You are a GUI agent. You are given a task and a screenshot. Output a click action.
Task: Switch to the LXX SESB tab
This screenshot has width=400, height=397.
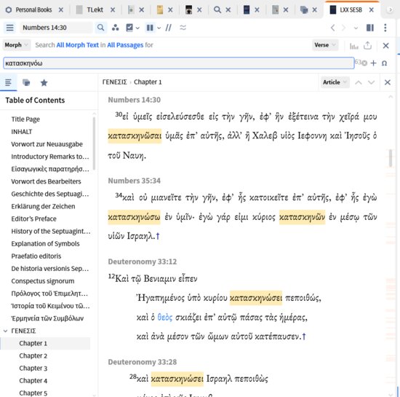pos(351,9)
